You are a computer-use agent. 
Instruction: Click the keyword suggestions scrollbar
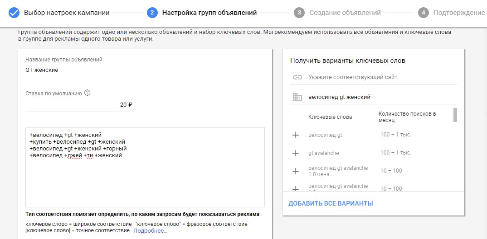click(455, 115)
